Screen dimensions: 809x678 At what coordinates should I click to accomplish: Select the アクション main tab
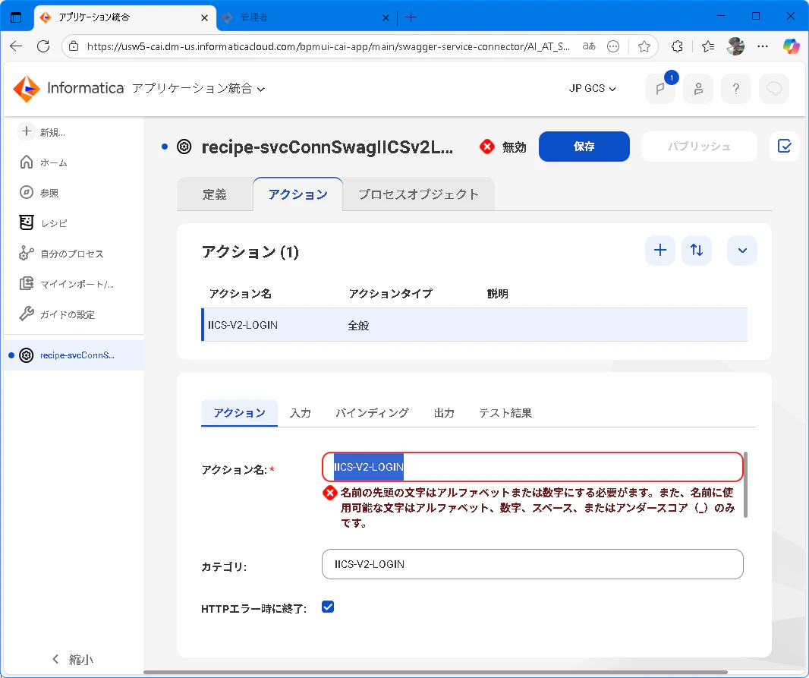pos(297,194)
